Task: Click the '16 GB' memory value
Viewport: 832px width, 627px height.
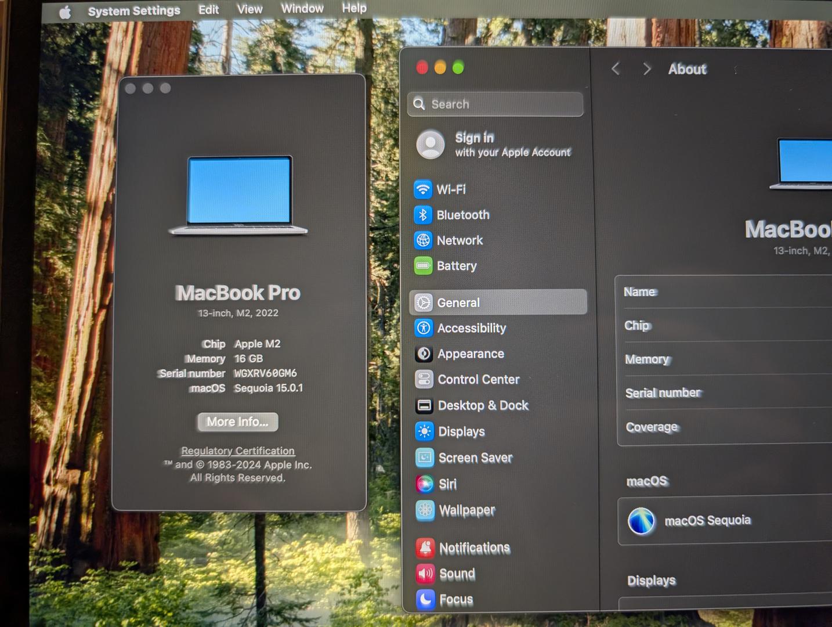Action: (x=248, y=359)
